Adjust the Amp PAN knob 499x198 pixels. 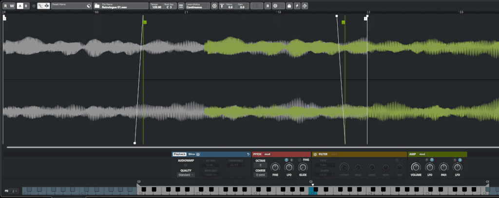[443, 167]
